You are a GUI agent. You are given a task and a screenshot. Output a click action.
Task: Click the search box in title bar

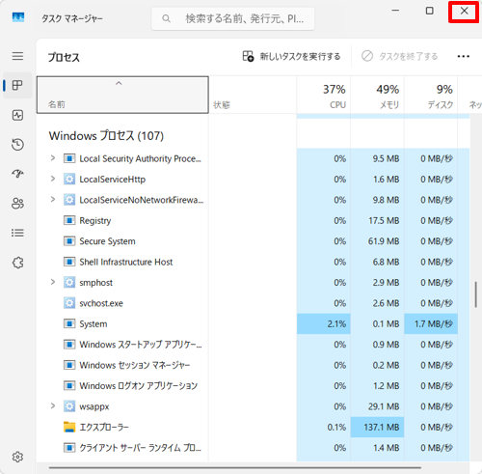(x=232, y=18)
